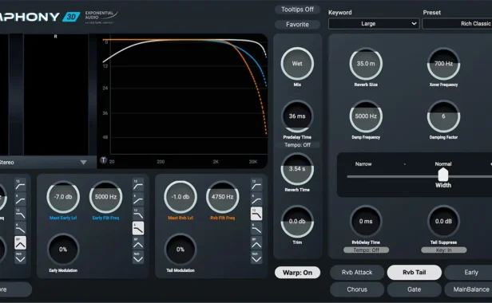Select band-pass filter in Early panel
Image resolution: width=492 pixels, height=303 pixels.
138,243
